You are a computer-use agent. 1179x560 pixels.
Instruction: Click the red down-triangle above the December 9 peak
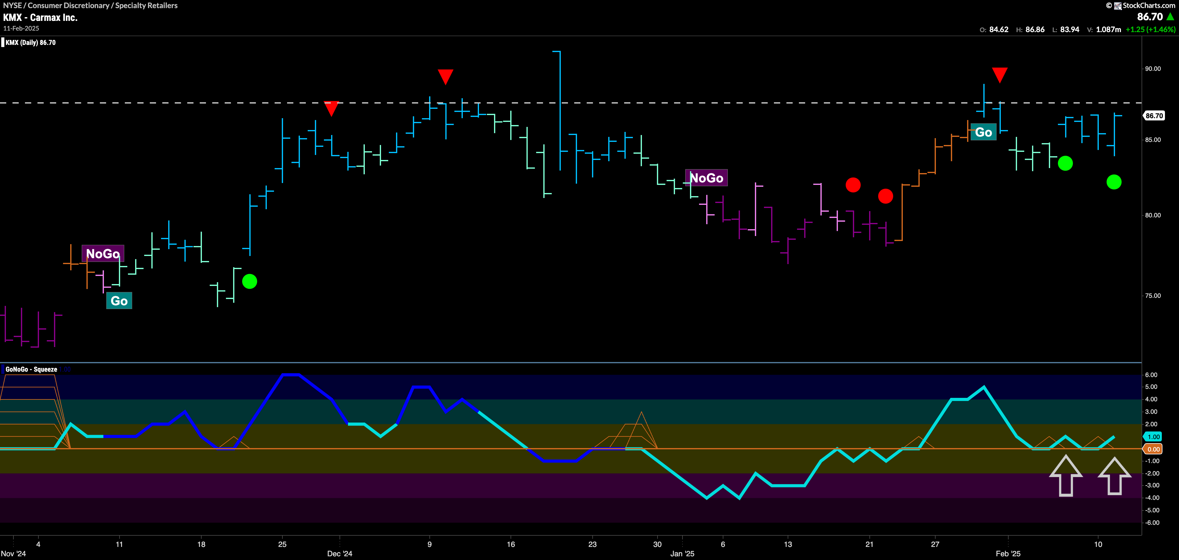pos(445,77)
